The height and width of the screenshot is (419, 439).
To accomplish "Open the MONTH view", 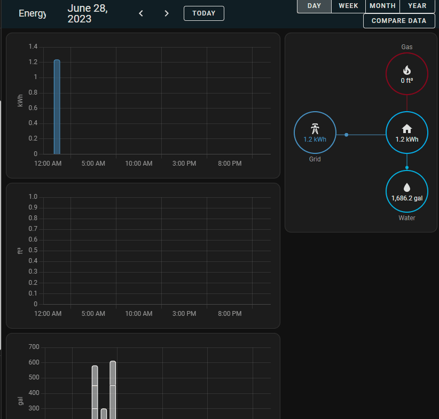I will coord(382,6).
